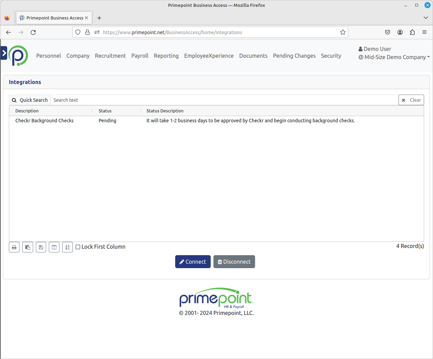Viewport: 433px width, 359px height.
Task: Sort by the Status Description column header
Action: 165,111
